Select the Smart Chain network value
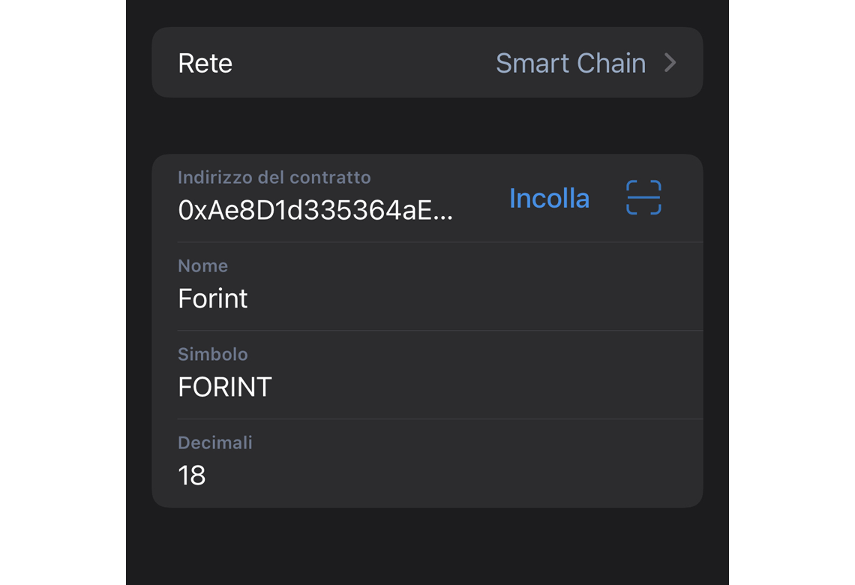The width and height of the screenshot is (855, 585). click(x=570, y=63)
